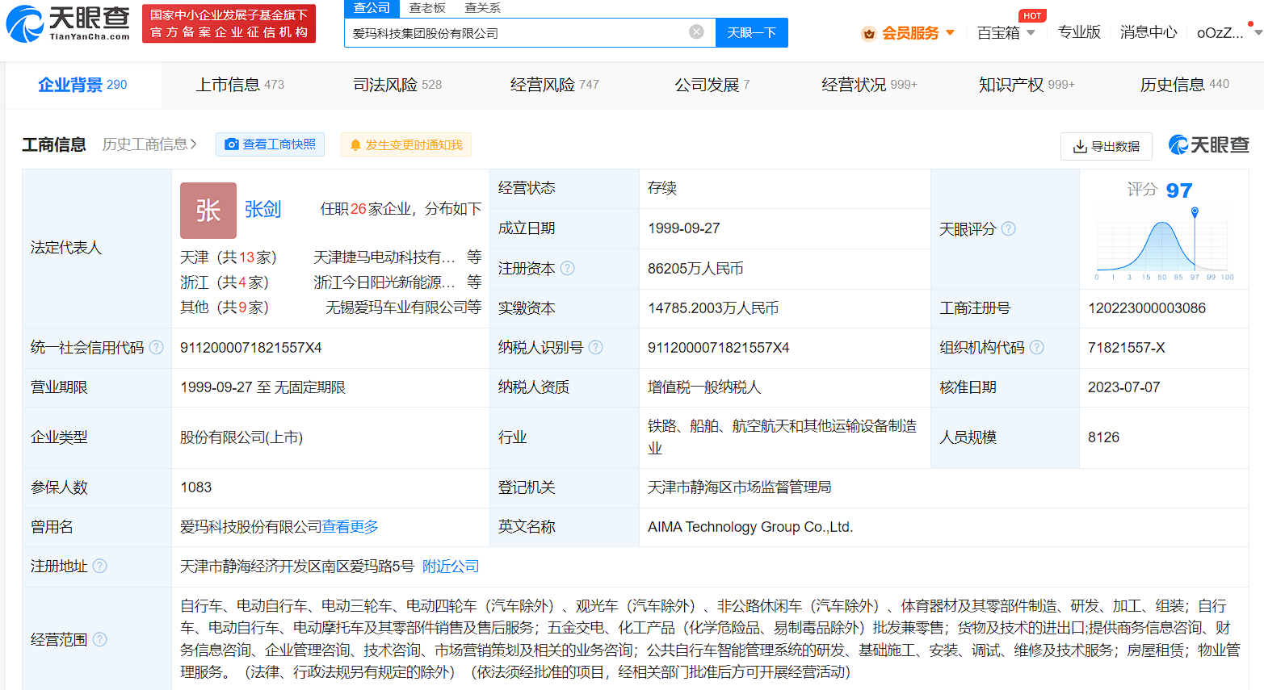1264x690 pixels.
Task: Click the 附近公司 link
Action: [x=451, y=567]
